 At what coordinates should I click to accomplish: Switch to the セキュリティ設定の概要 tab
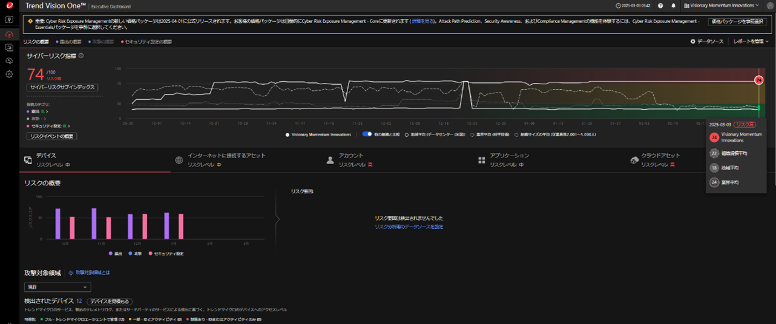point(148,42)
